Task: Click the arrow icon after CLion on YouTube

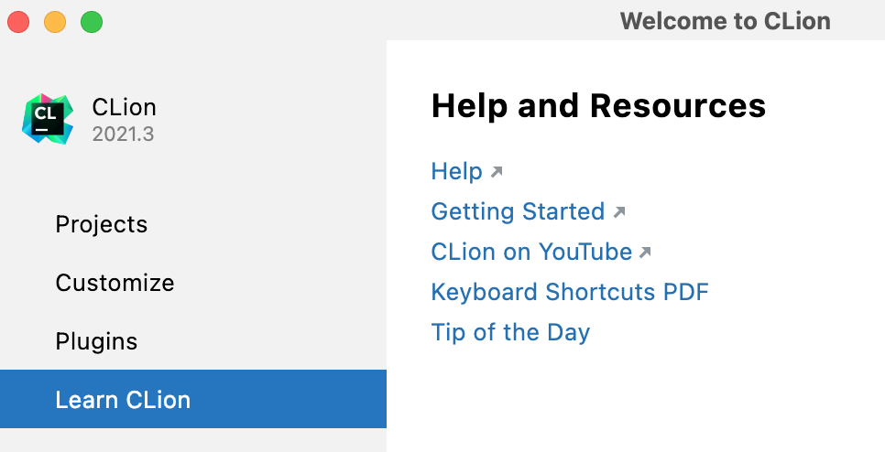Action: pyautogui.click(x=646, y=253)
